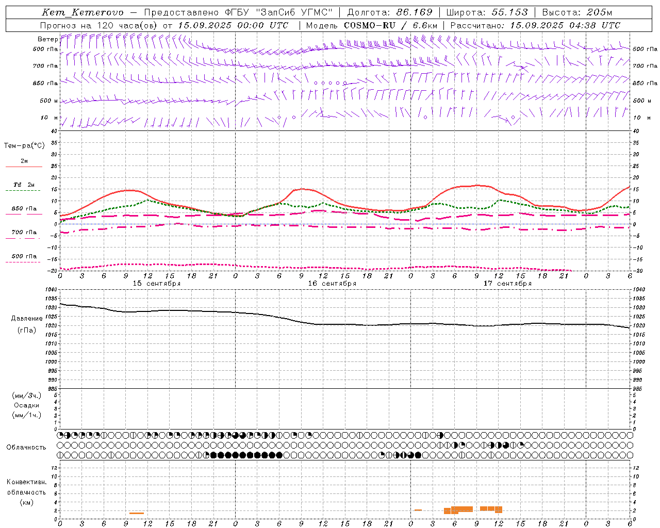Click the Ветер wind panel label
This screenshot has width=660, height=528.
point(47,39)
